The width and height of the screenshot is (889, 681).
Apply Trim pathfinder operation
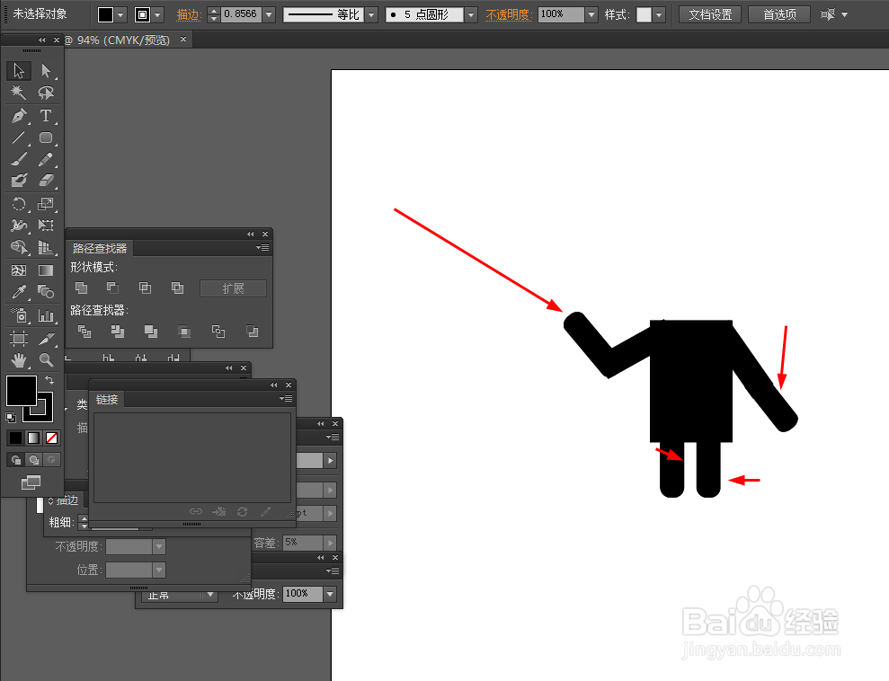(x=118, y=332)
